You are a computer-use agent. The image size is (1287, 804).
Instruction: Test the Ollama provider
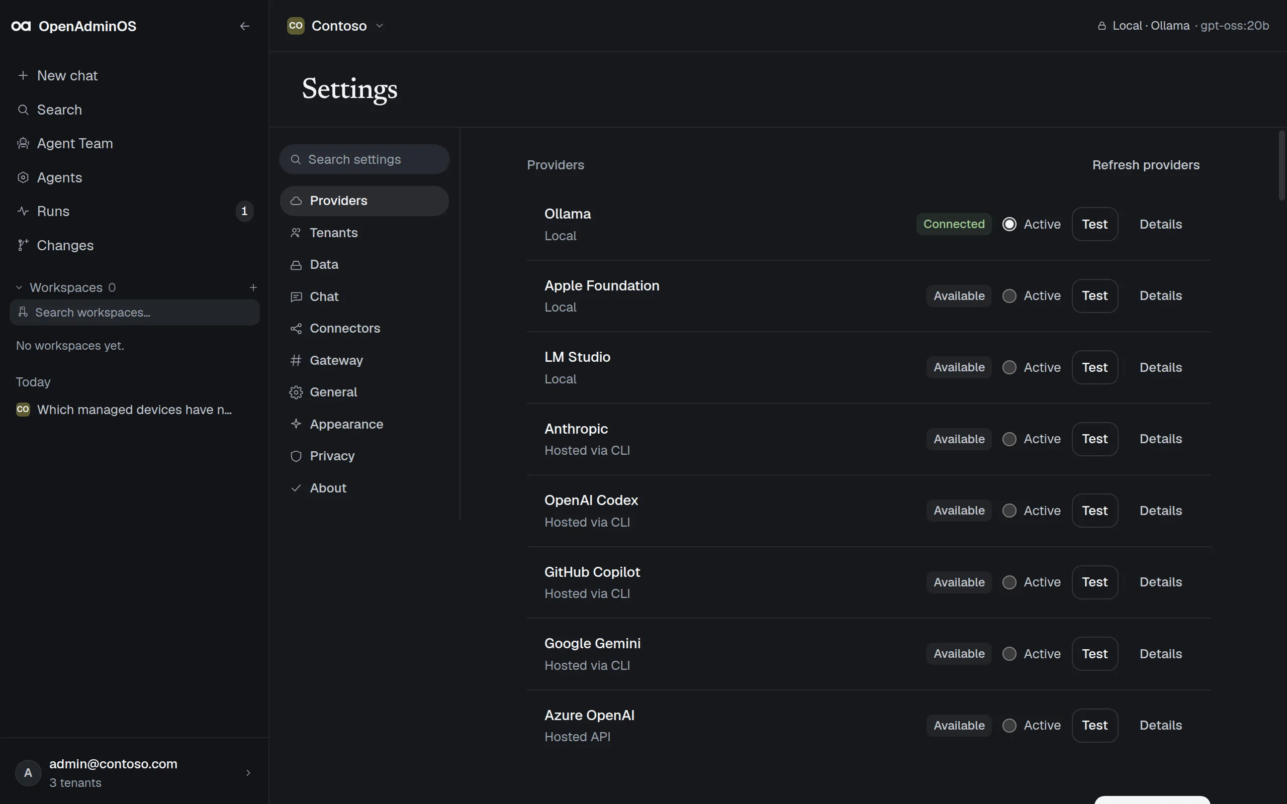[1094, 225]
